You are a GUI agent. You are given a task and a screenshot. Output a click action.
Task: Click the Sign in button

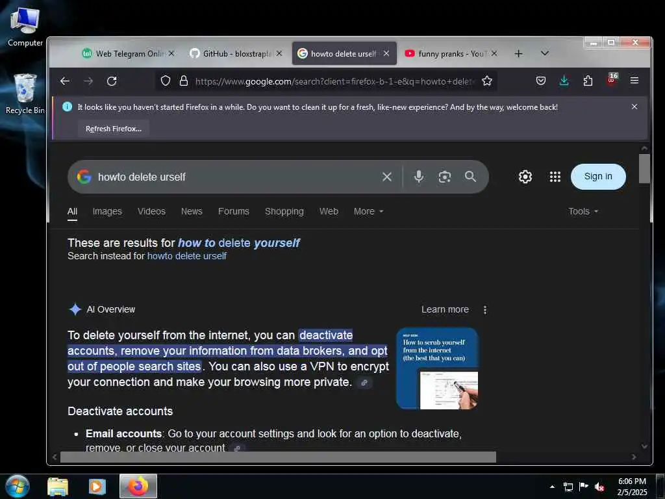(x=598, y=177)
